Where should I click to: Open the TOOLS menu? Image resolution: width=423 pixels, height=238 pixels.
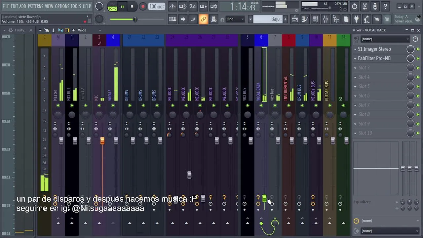point(76,6)
